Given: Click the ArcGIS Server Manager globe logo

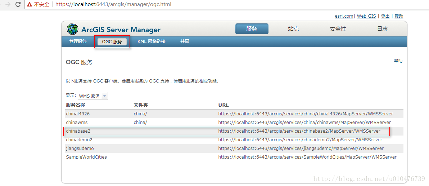Looking at the screenshot, I should pyautogui.click(x=72, y=29).
